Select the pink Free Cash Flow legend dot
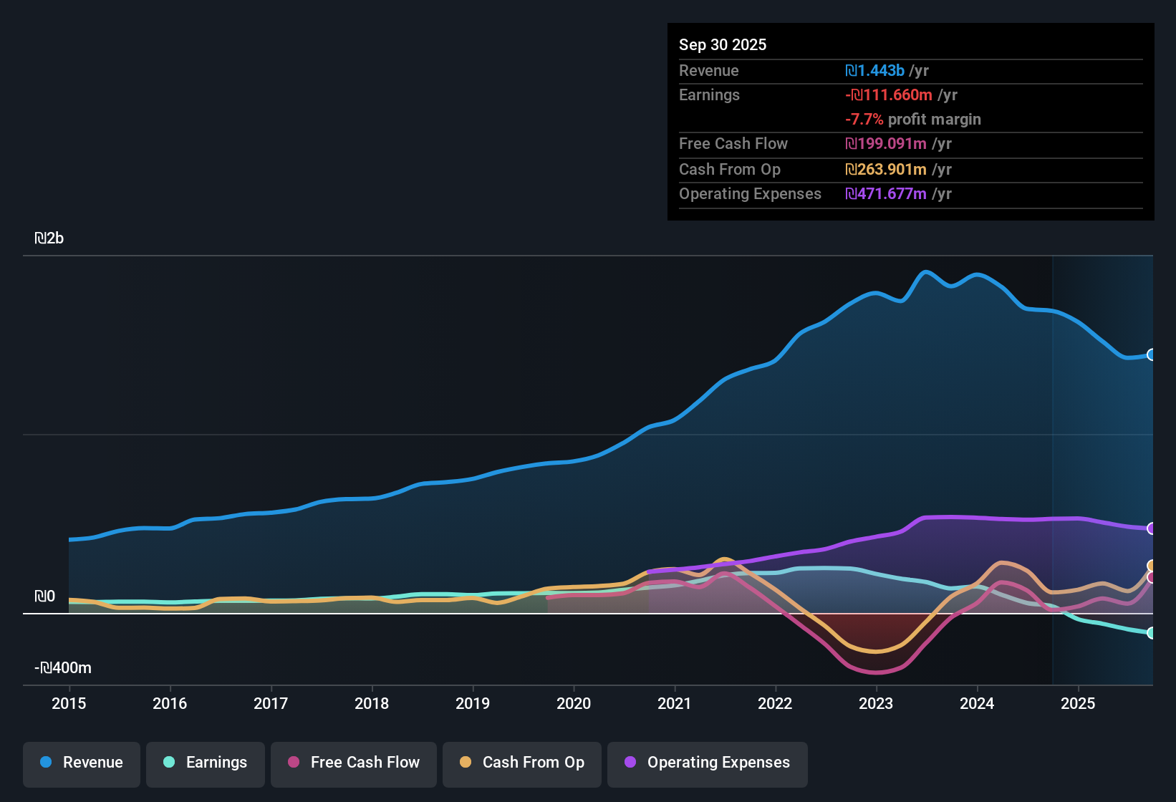The width and height of the screenshot is (1176, 802). (292, 763)
